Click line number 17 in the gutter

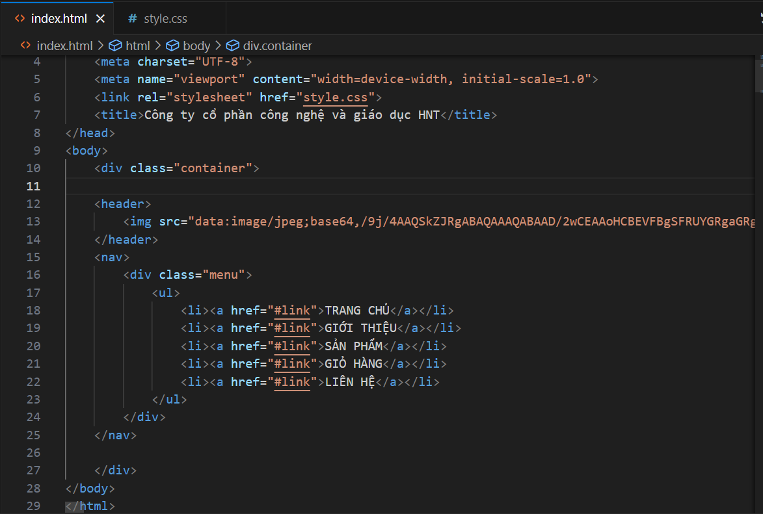coord(33,293)
